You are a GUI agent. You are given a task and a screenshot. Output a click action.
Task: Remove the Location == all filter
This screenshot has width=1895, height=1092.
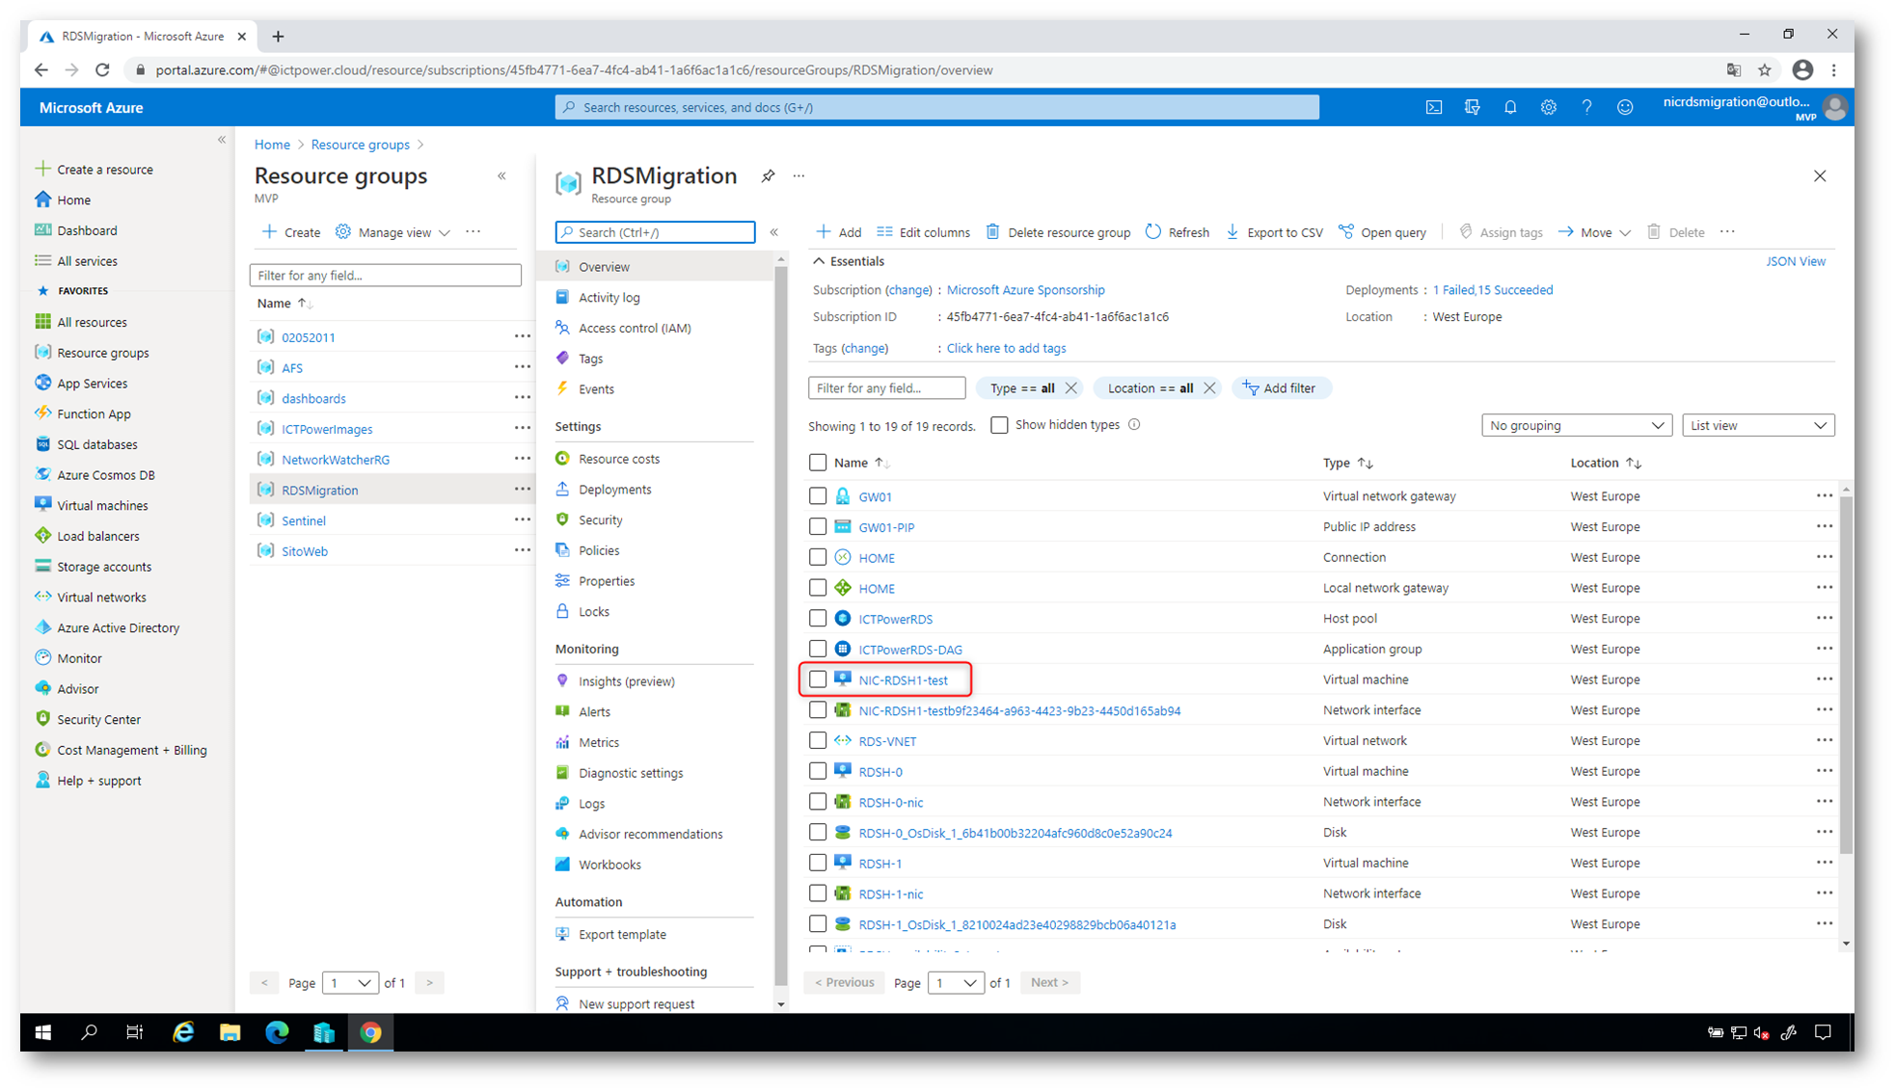pyautogui.click(x=1209, y=388)
